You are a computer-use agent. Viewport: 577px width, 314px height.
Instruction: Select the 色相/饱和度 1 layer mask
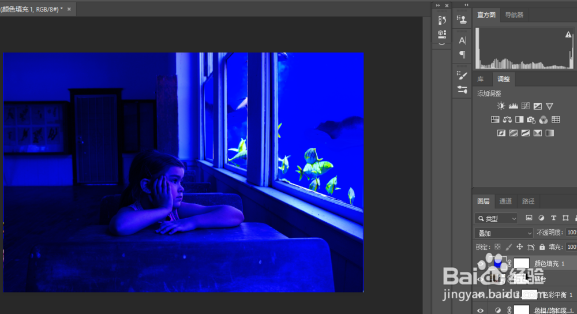[522, 311]
